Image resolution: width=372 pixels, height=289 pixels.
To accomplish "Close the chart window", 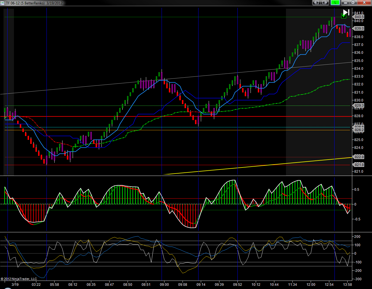I will click(364, 3).
